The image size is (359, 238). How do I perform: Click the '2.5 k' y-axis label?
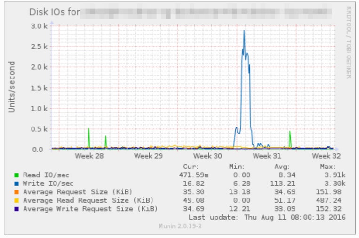39,47
